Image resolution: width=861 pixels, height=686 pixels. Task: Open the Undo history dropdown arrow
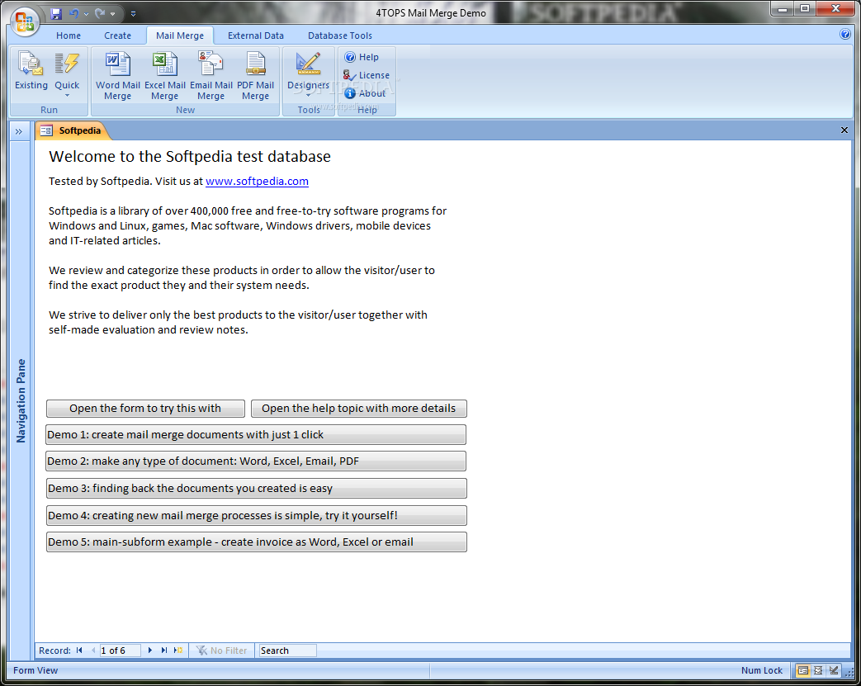click(x=86, y=14)
